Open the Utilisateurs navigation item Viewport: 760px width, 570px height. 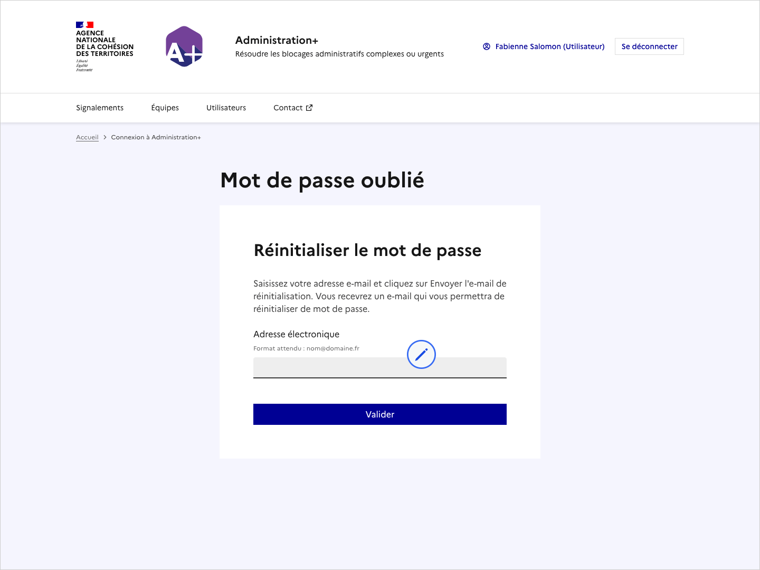pyautogui.click(x=226, y=108)
